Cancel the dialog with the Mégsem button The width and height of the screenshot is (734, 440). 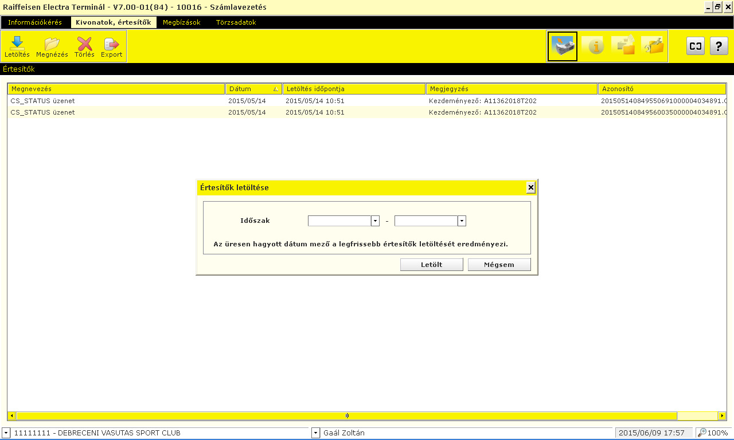tap(499, 265)
